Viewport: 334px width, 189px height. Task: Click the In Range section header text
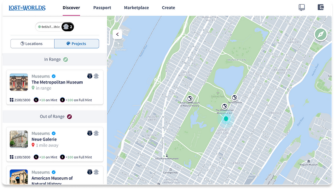tap(53, 59)
